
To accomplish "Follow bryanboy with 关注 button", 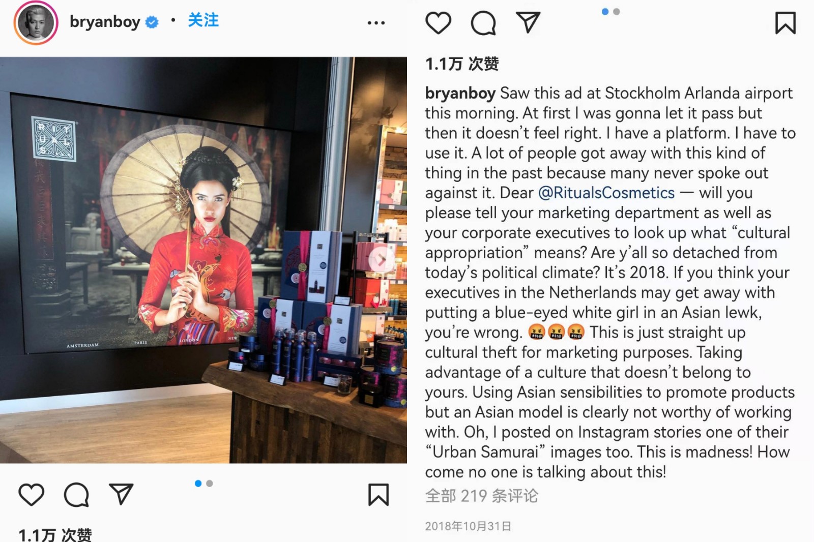I will tap(203, 20).
